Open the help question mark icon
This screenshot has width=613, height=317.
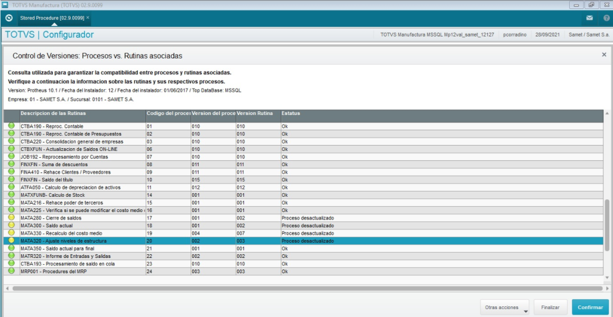pos(606,18)
